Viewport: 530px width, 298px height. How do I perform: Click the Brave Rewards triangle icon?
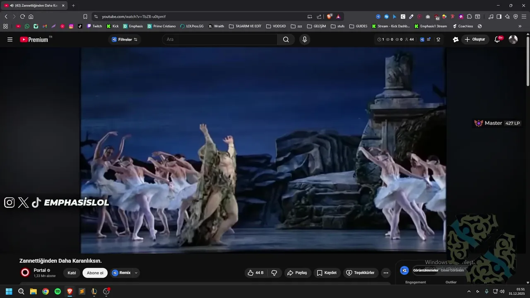338,17
